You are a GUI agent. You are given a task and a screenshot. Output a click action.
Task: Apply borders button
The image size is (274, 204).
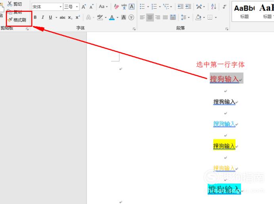click(210, 17)
